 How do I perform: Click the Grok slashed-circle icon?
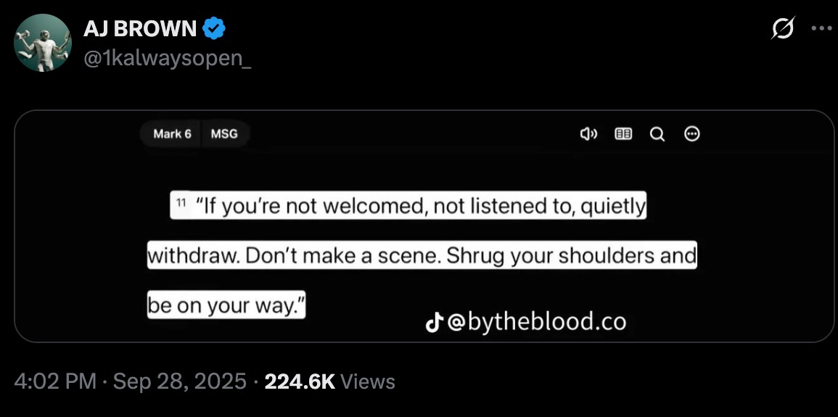coord(783,28)
